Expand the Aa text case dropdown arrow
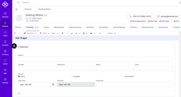The height and width of the screenshot is (97, 181). pyautogui.click(x=94, y=33)
